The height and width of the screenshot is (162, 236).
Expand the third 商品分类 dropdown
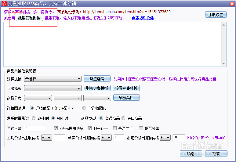(97, 98)
